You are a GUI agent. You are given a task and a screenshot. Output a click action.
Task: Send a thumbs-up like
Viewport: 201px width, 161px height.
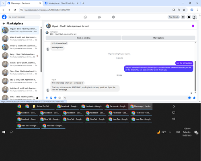pyautogui.click(x=194, y=98)
